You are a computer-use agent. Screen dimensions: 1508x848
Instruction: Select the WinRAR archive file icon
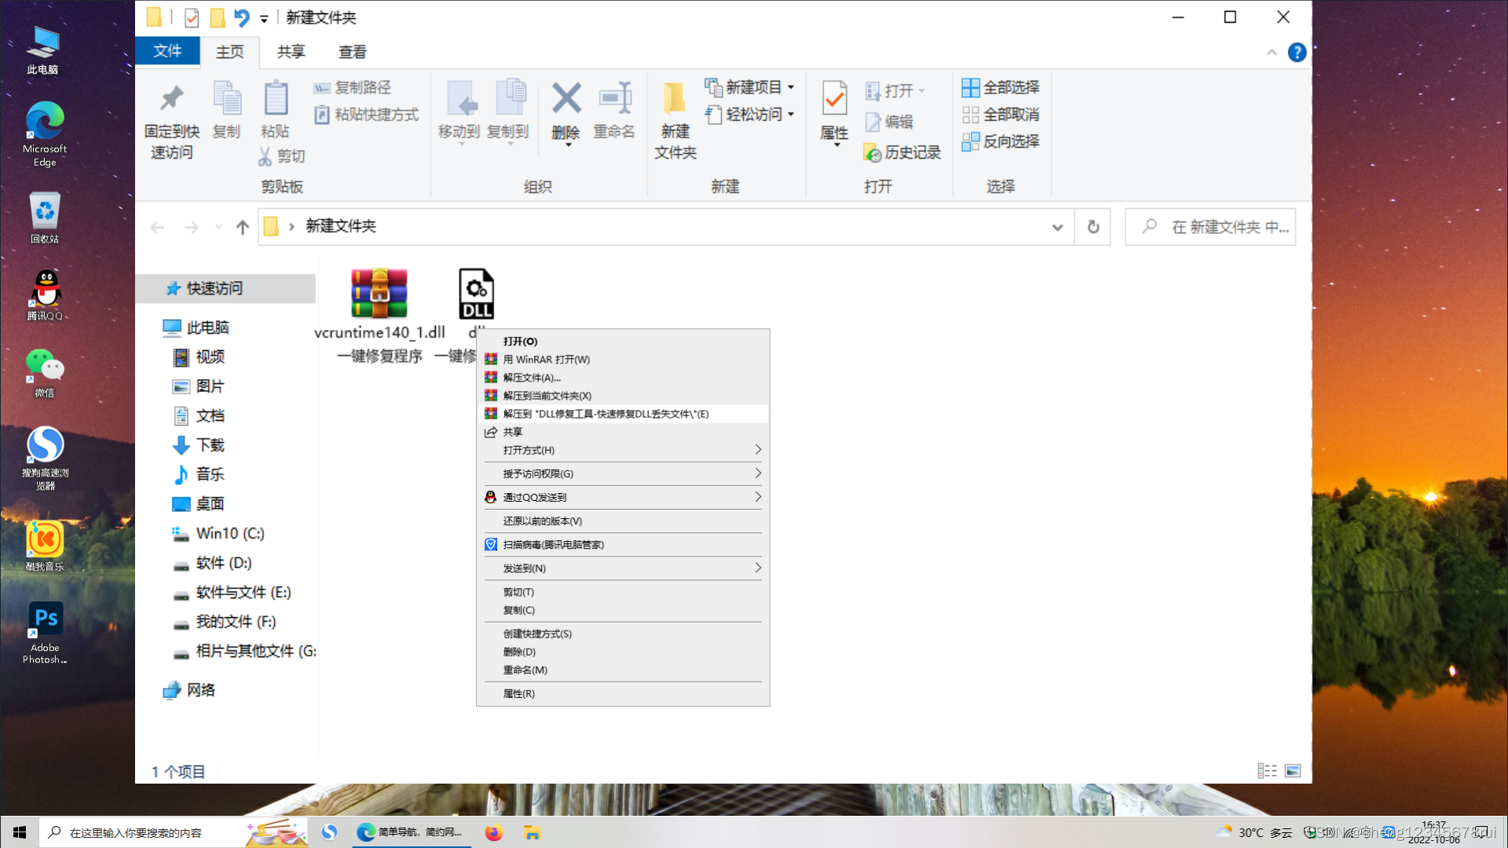pos(379,293)
